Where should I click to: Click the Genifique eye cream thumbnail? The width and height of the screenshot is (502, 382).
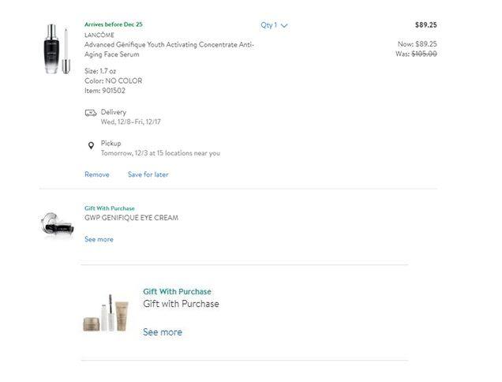click(x=57, y=225)
